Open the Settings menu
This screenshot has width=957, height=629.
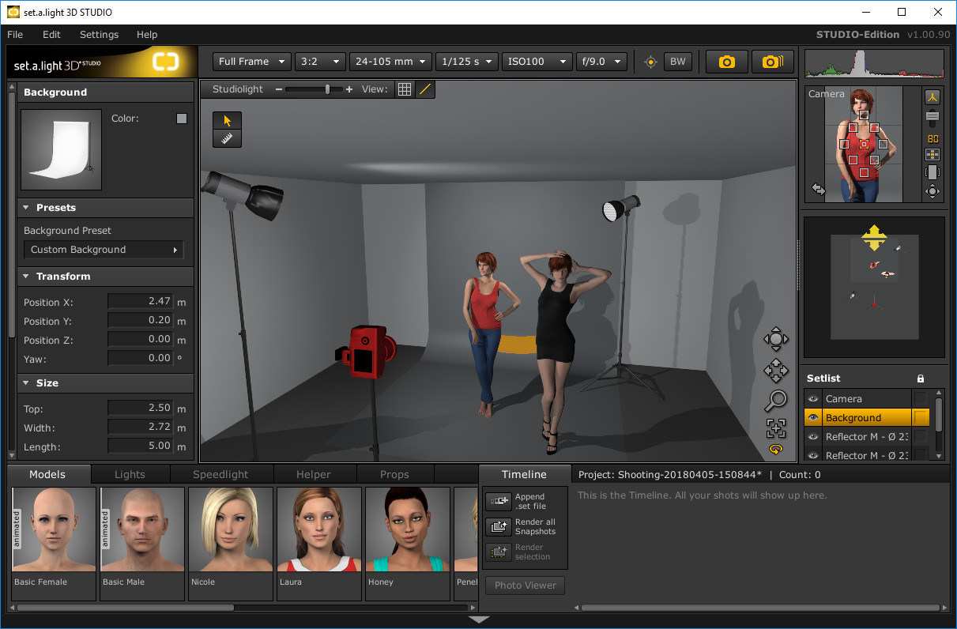99,35
